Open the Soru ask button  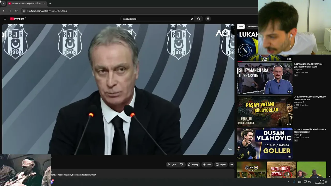(207, 165)
